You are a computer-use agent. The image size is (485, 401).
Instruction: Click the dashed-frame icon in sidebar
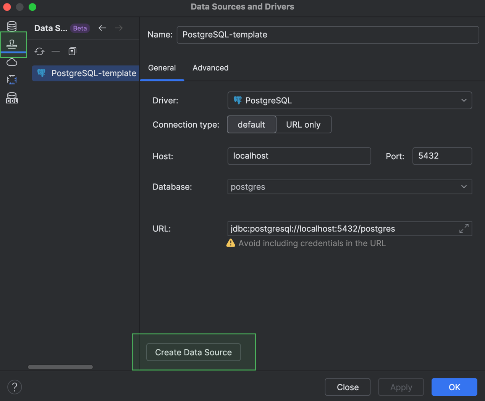point(12,80)
